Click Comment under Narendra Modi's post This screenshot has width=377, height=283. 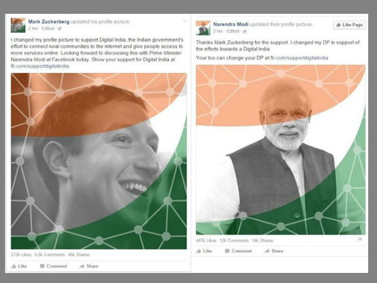point(238,251)
